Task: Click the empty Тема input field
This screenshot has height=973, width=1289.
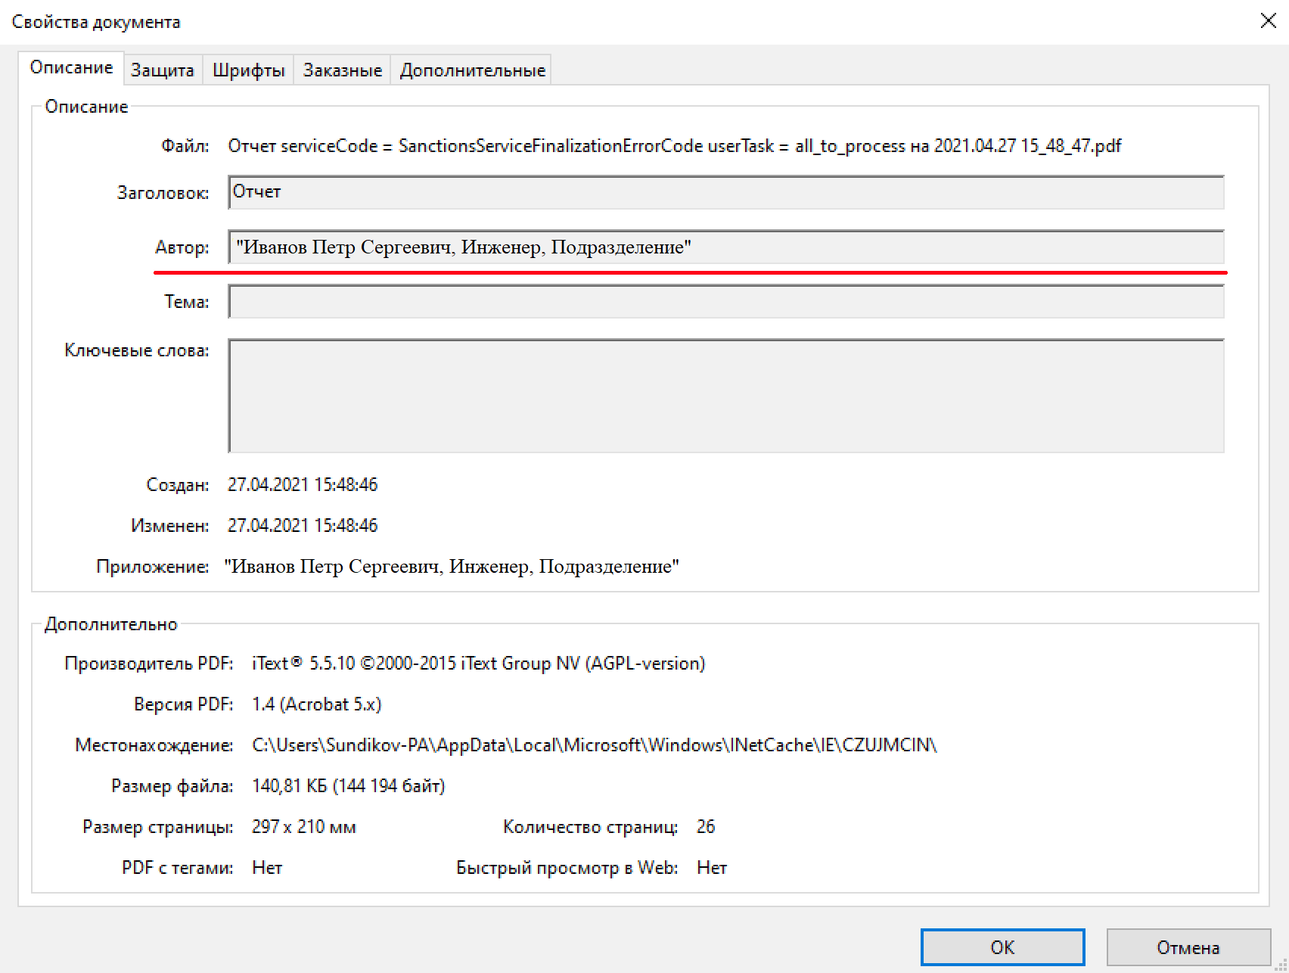Action: [x=725, y=302]
